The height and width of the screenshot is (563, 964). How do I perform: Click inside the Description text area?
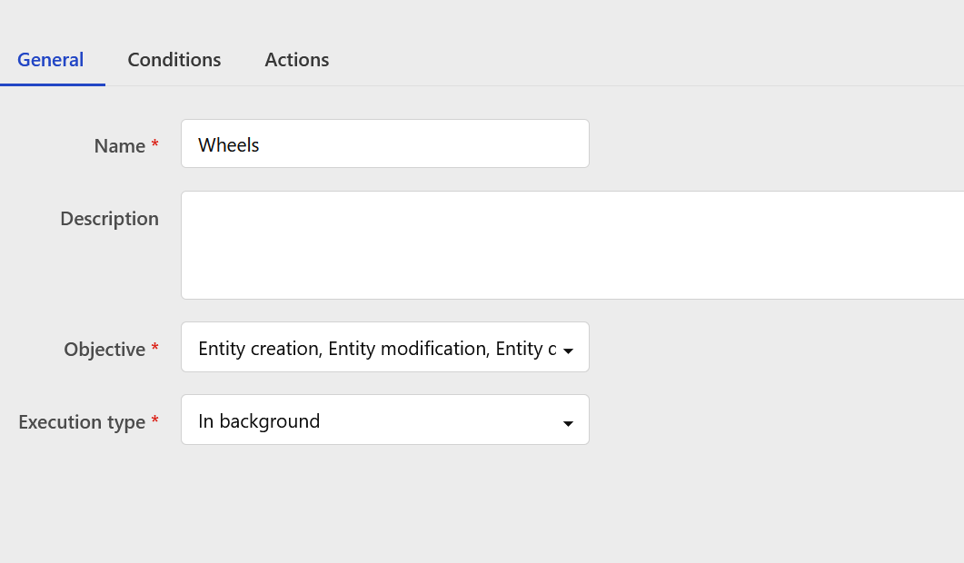click(572, 245)
